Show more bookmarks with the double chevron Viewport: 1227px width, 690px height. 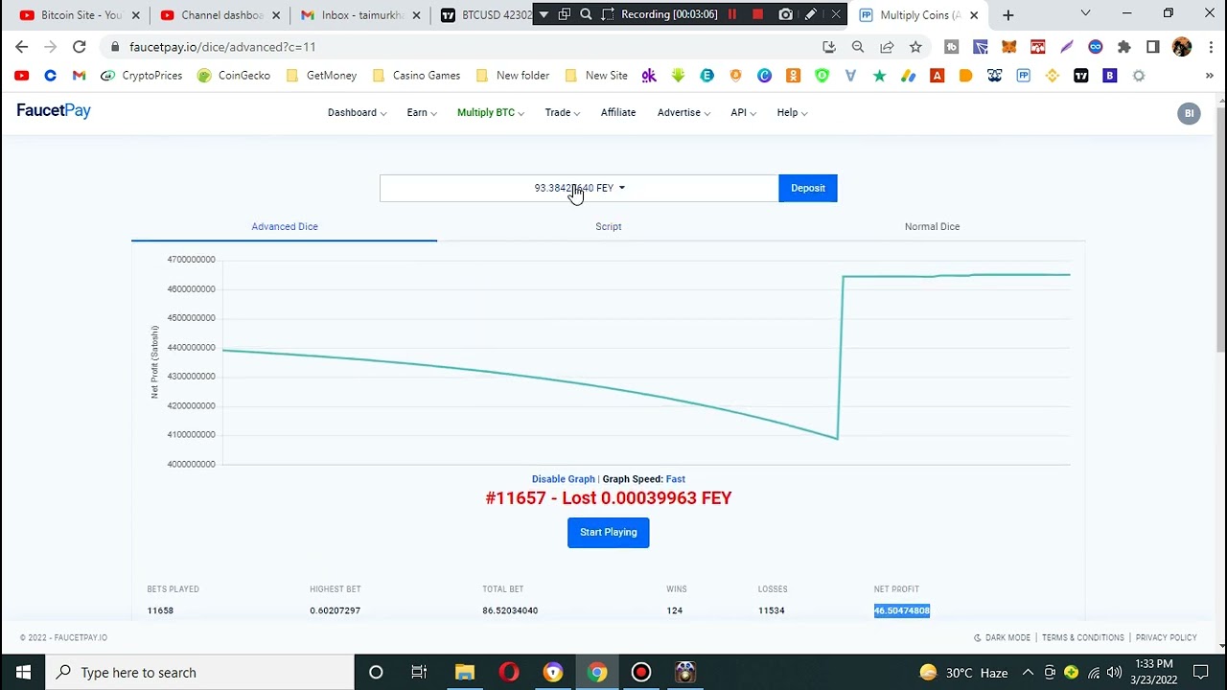pos(1211,76)
